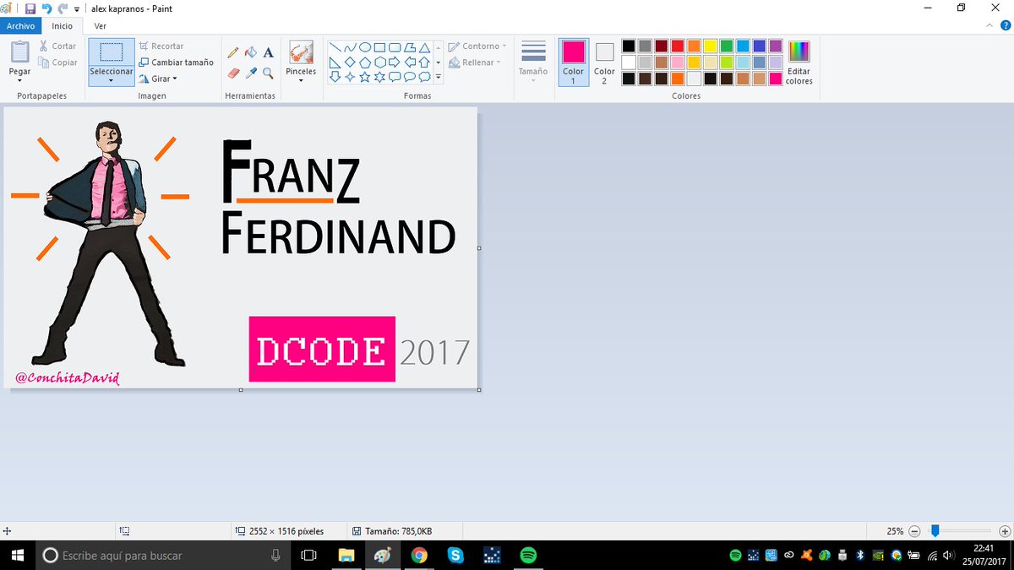Expand the Seleccionar dropdown arrow
The height and width of the screenshot is (570, 1014).
pos(112,82)
